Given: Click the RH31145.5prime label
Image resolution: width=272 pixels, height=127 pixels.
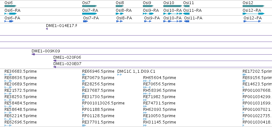Looking at the screenshot, I should (159, 122).
